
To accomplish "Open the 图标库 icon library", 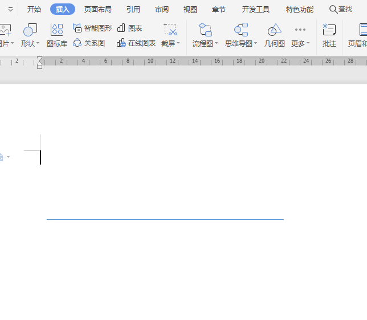I will pos(57,35).
